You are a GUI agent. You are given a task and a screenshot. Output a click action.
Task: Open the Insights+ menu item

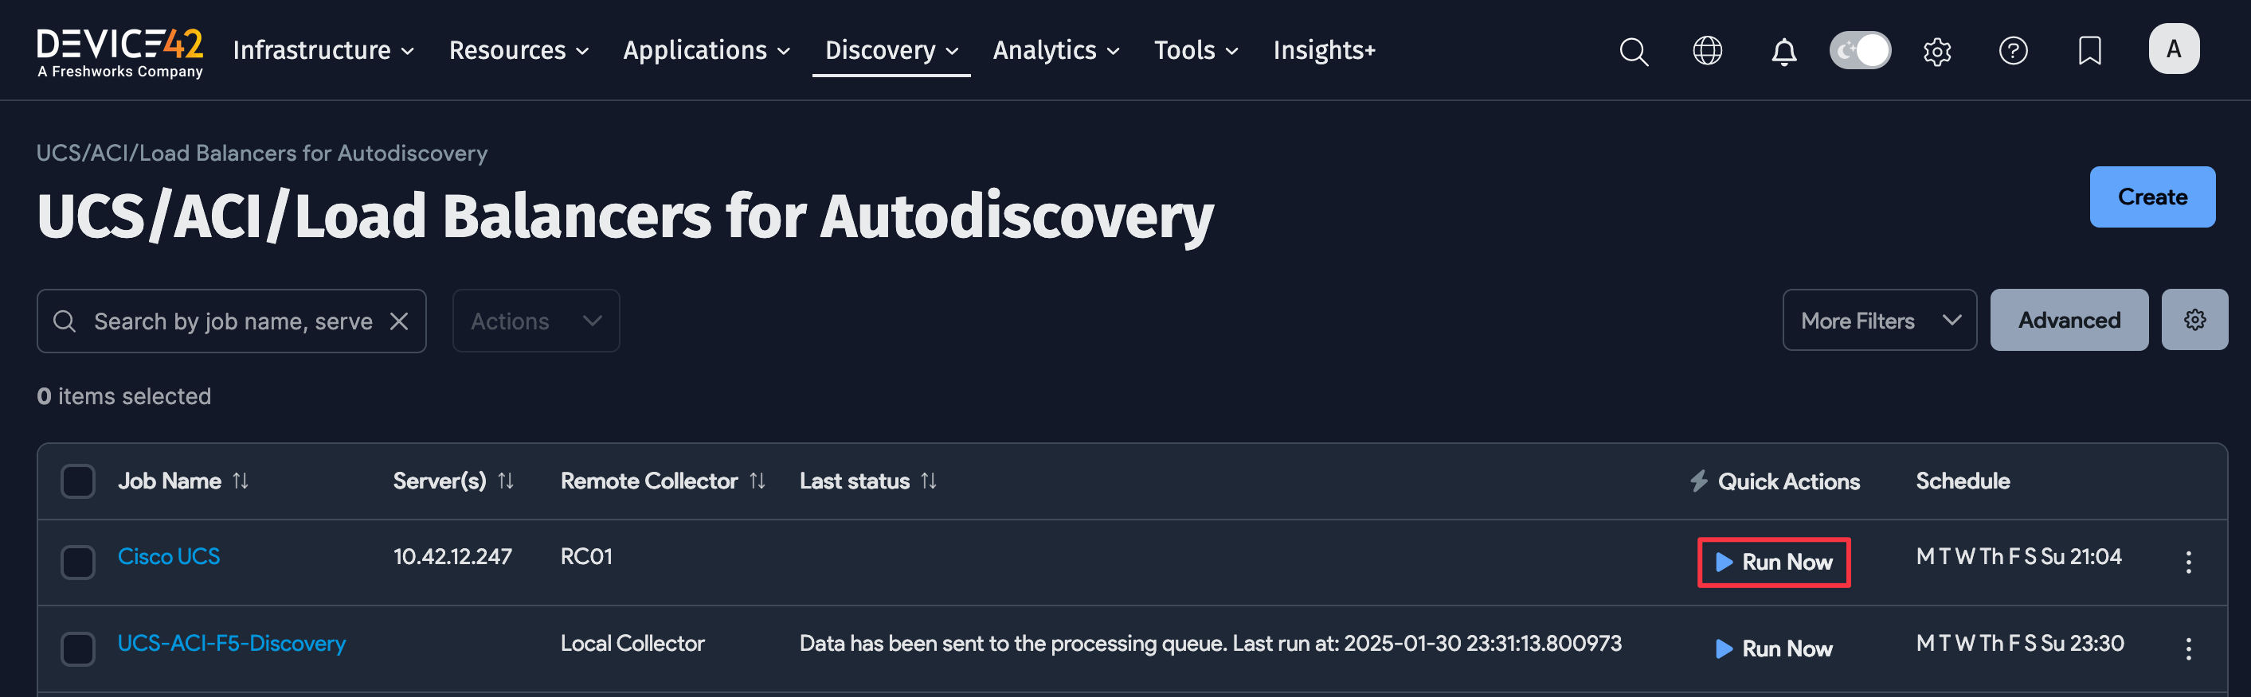pos(1324,49)
